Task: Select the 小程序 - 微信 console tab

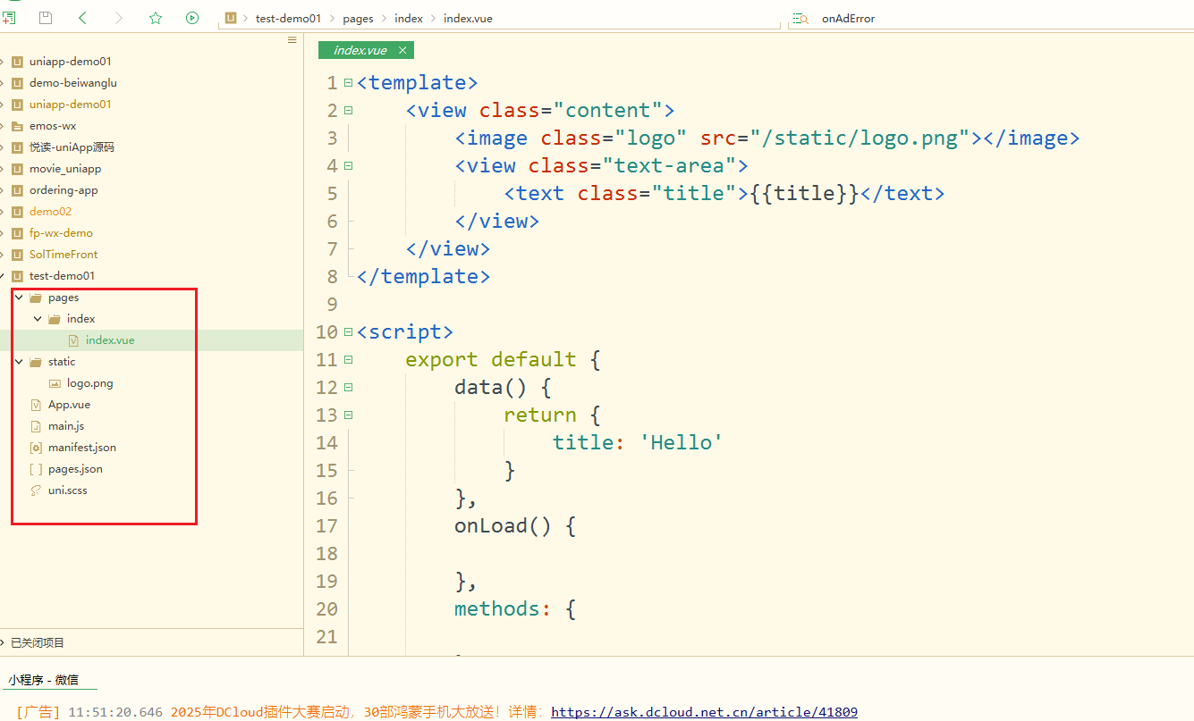Action: pyautogui.click(x=44, y=680)
